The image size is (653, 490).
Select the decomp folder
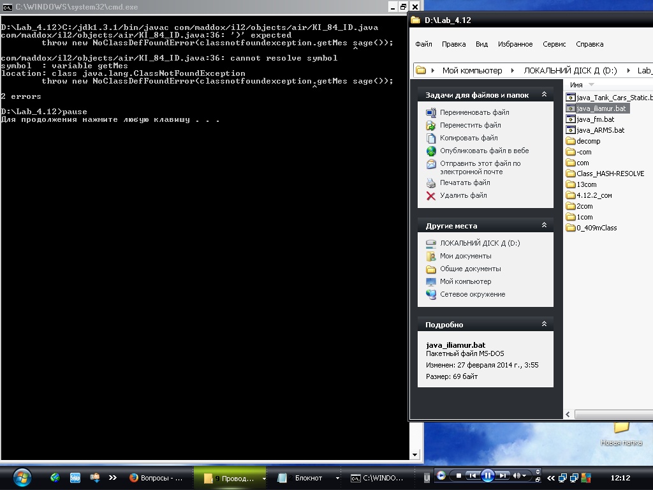tap(583, 141)
